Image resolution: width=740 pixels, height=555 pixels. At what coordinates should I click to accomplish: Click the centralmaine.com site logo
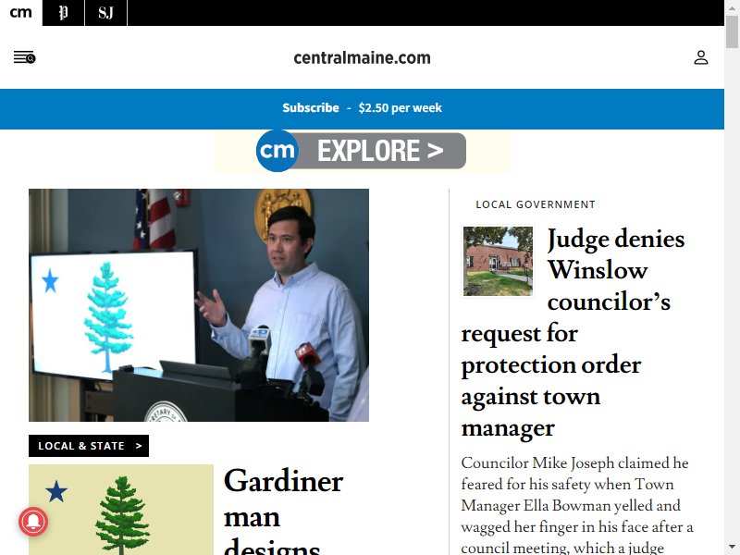362,58
